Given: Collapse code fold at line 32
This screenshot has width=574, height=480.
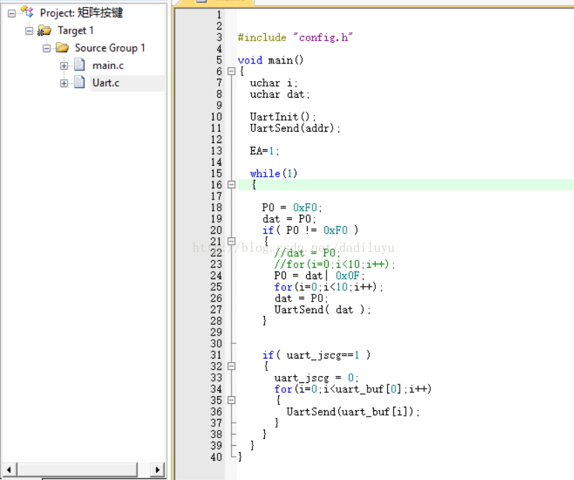Looking at the screenshot, I should pyautogui.click(x=232, y=366).
